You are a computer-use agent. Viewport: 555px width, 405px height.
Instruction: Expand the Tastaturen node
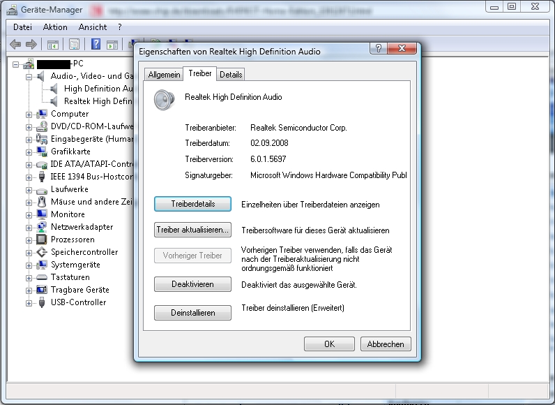click(x=29, y=278)
